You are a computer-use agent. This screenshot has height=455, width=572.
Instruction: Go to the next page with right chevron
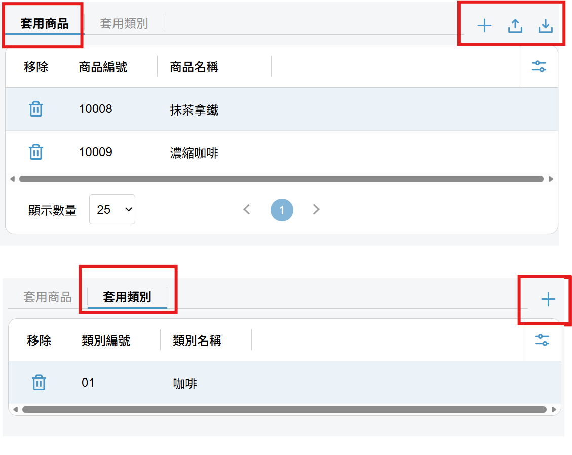(x=316, y=209)
